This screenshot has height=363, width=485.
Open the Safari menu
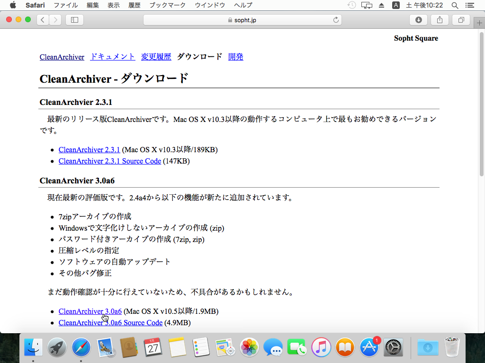point(35,5)
